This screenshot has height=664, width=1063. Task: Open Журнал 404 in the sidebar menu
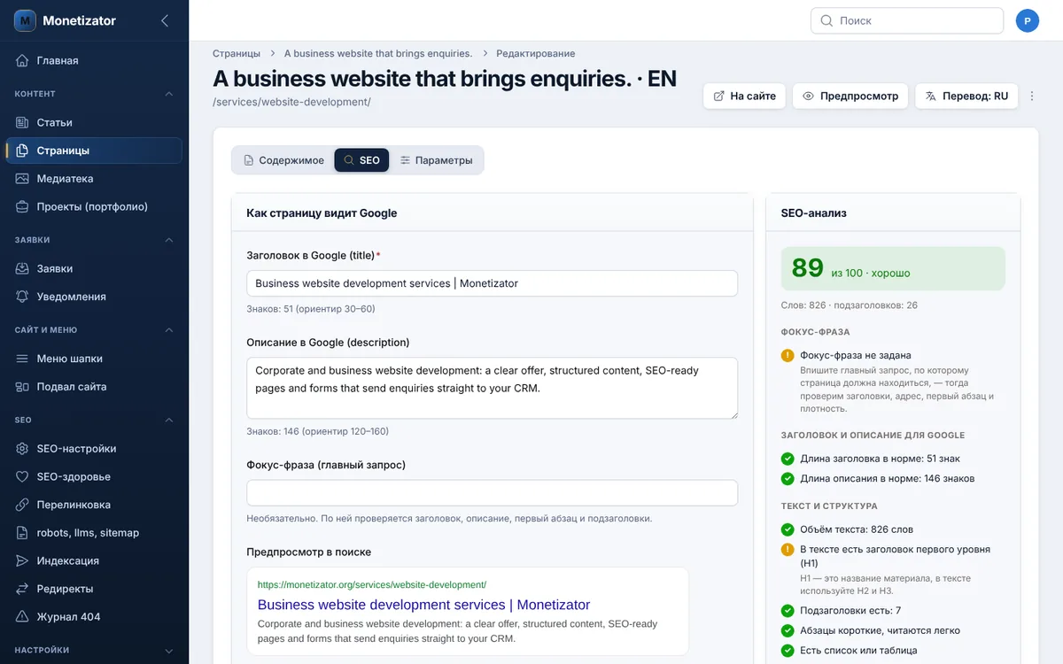(94, 617)
